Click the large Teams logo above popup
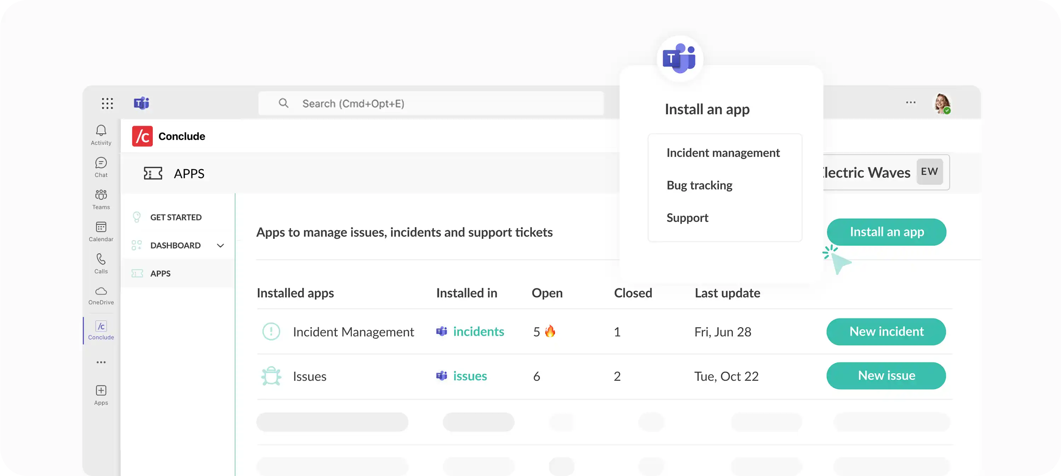Screen dimensions: 1061x476 click(x=680, y=58)
